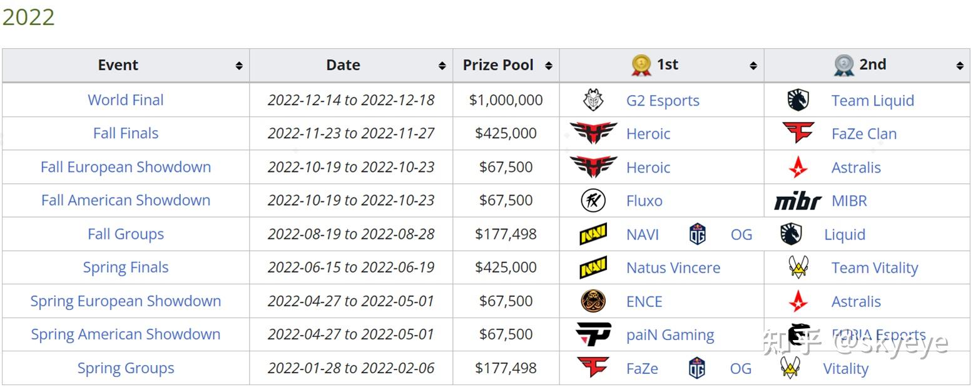The height and width of the screenshot is (387, 973).
Task: Click the sort arrows on Date column
Action: 442,64
